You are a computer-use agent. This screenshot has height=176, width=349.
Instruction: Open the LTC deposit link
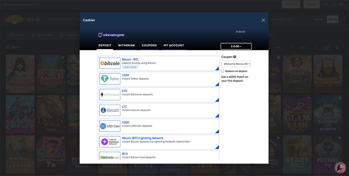point(124,106)
